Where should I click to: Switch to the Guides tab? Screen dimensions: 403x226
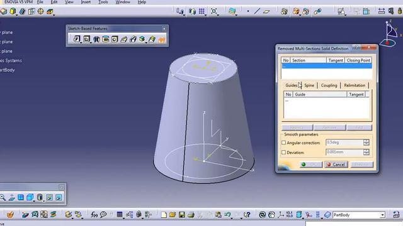click(292, 85)
